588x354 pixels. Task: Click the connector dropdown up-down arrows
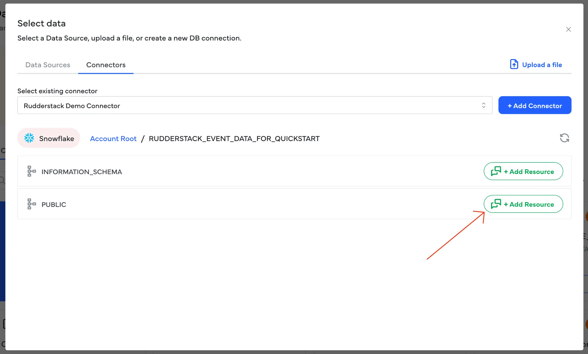[x=483, y=105]
